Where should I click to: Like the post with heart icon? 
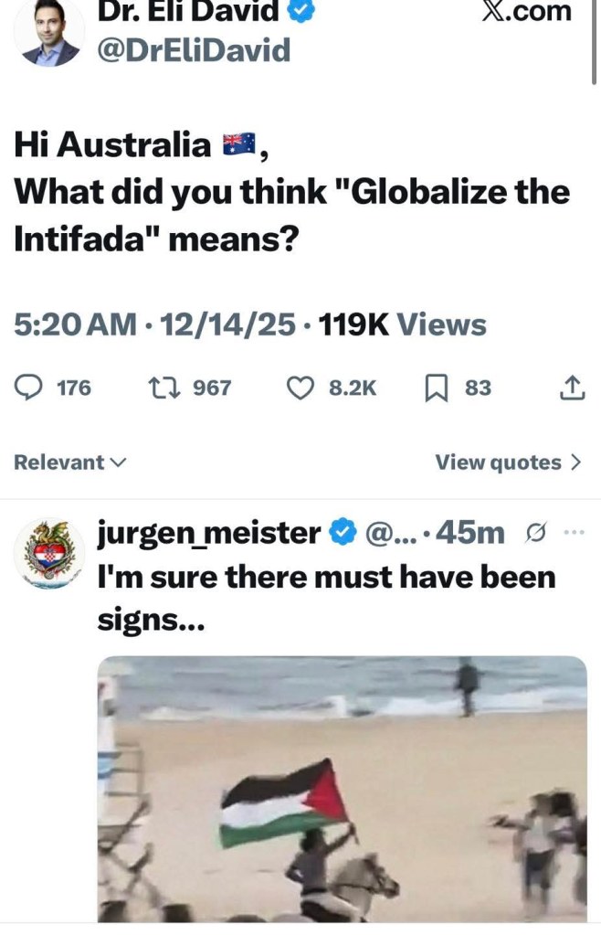300,388
